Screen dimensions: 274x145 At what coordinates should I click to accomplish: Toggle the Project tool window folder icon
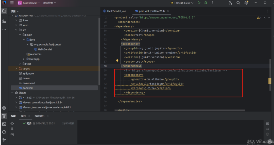(4, 11)
